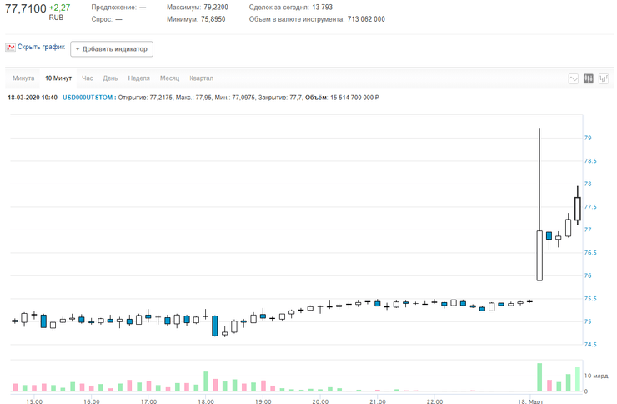Screen dimensions: 617x404
Task: Select the bar chart type icon
Action: (604, 78)
